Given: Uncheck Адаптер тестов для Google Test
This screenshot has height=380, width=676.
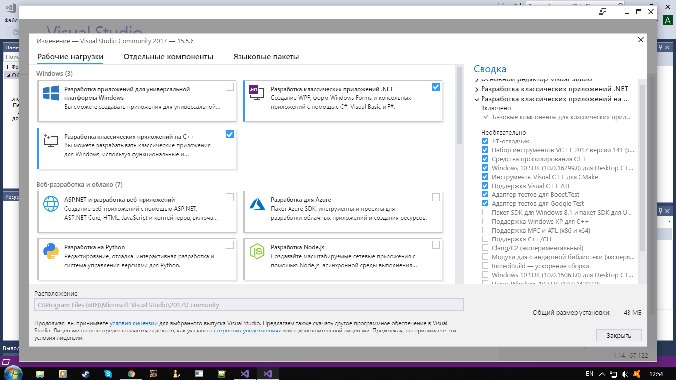Looking at the screenshot, I should (x=485, y=204).
